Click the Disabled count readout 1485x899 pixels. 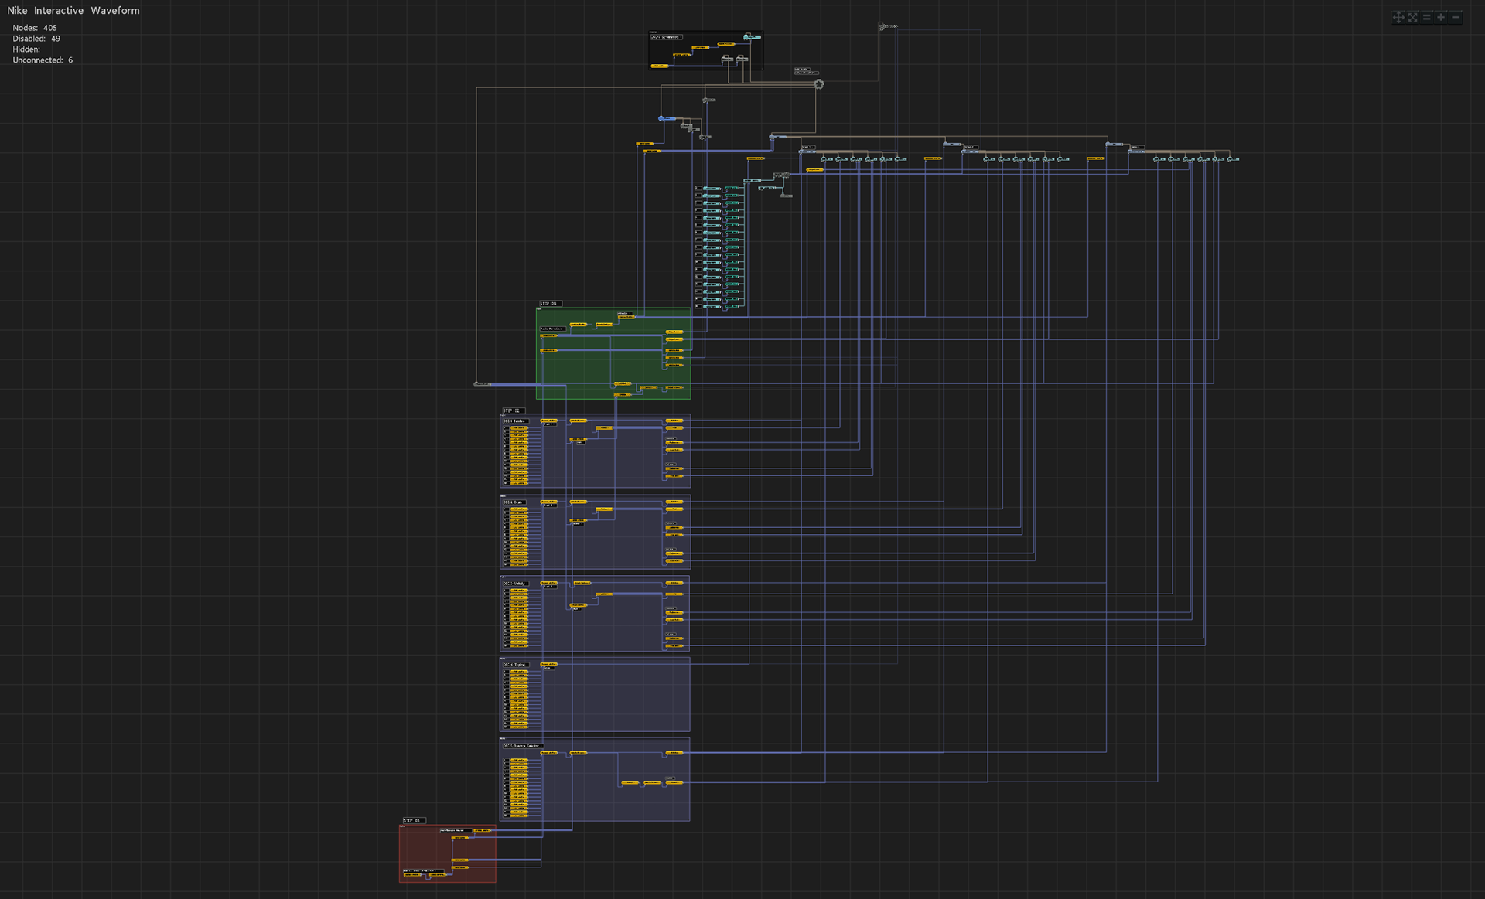(36, 39)
